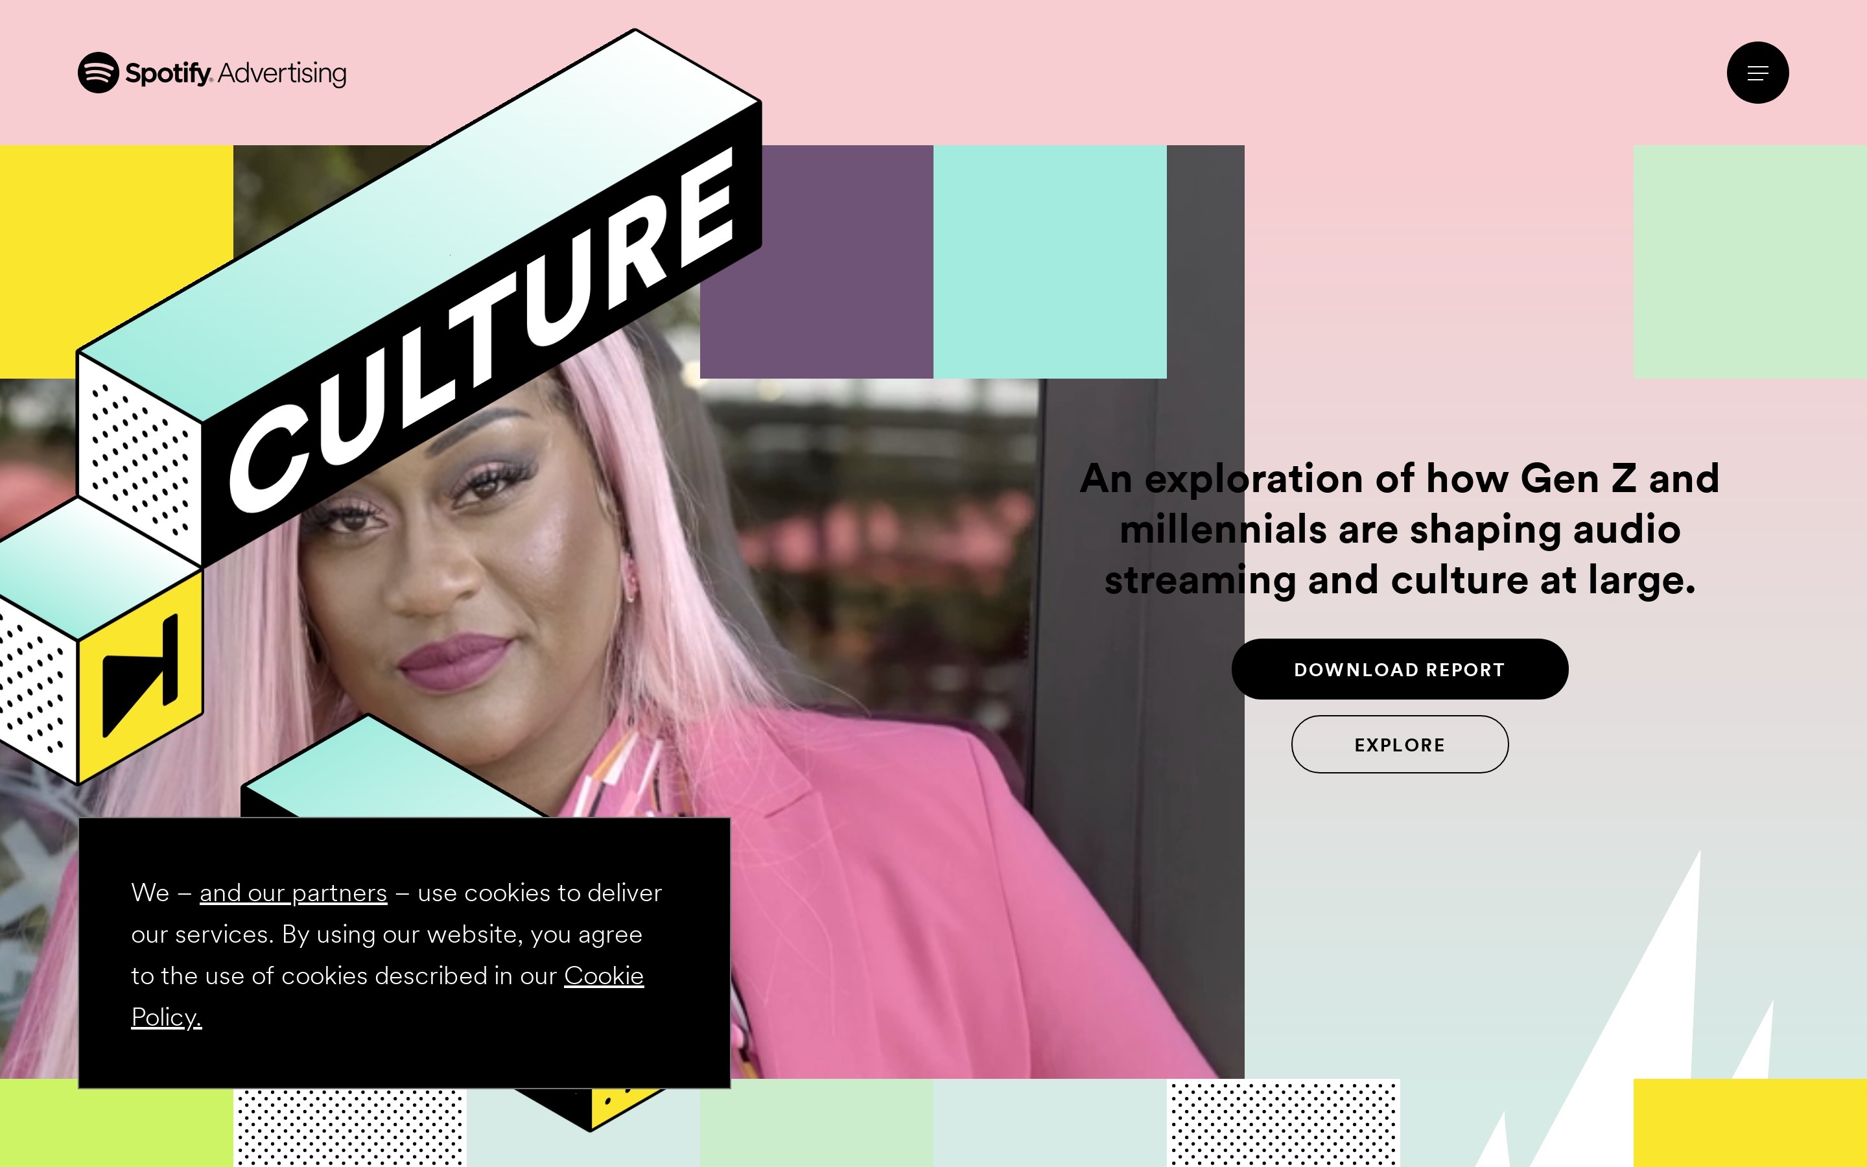Open the 'and our partners' link

click(293, 893)
